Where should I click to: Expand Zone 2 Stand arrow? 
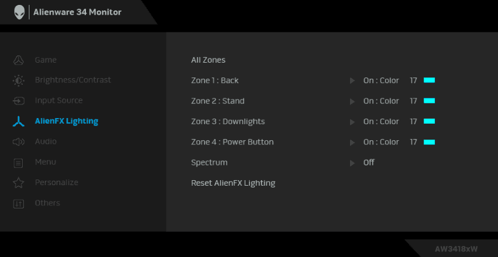pos(352,101)
